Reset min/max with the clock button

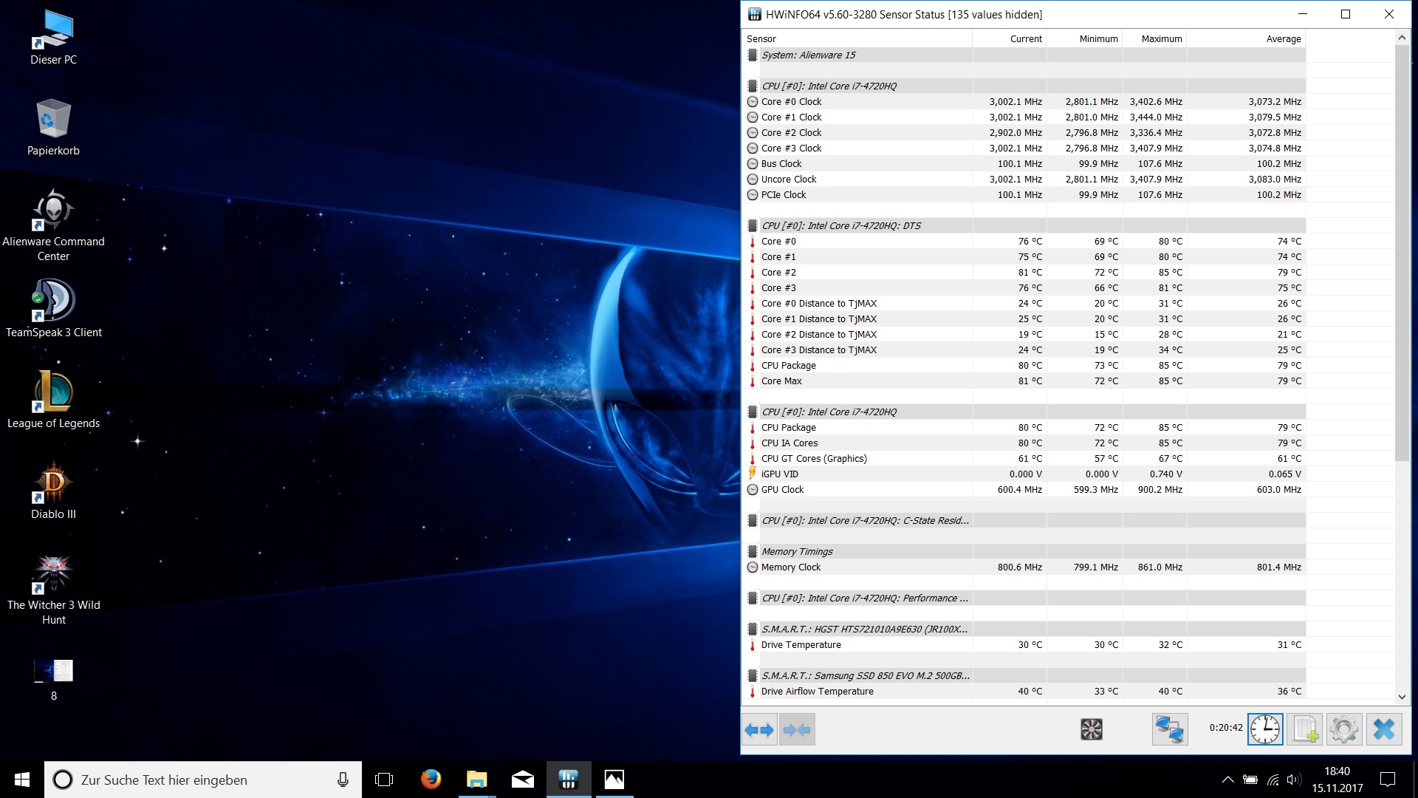coord(1265,730)
